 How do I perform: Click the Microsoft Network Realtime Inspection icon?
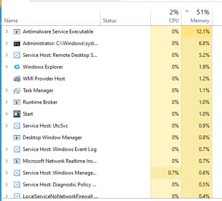click(x=17, y=161)
